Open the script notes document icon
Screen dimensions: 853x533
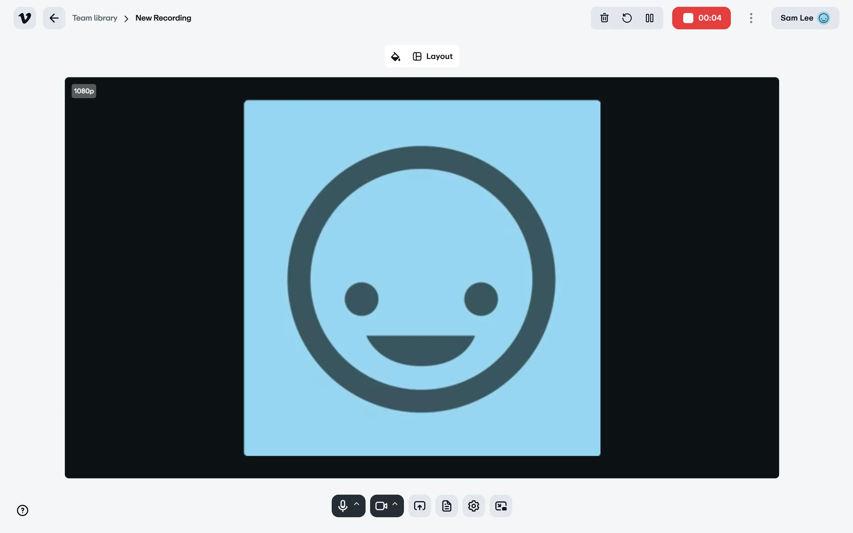pyautogui.click(x=446, y=506)
